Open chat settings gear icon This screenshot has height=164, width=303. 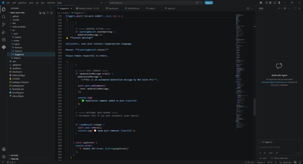point(285,8)
